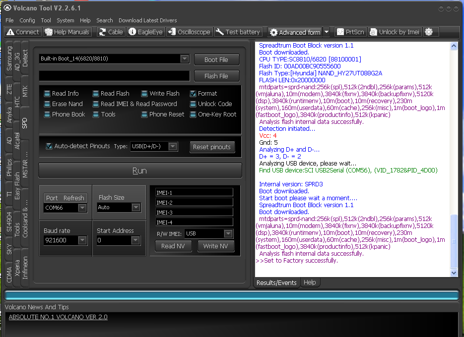464x337 pixels.
Task: Click the ">>Set to Factory successfully." log line
Action: 297,261
